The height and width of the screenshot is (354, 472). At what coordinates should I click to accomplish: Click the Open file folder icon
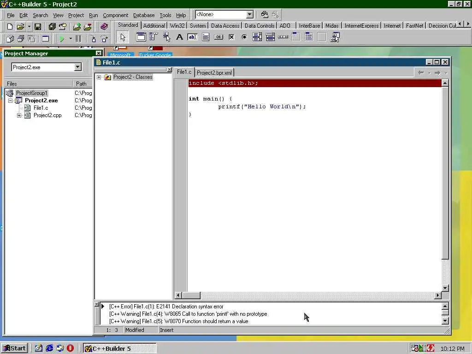tap(20, 26)
